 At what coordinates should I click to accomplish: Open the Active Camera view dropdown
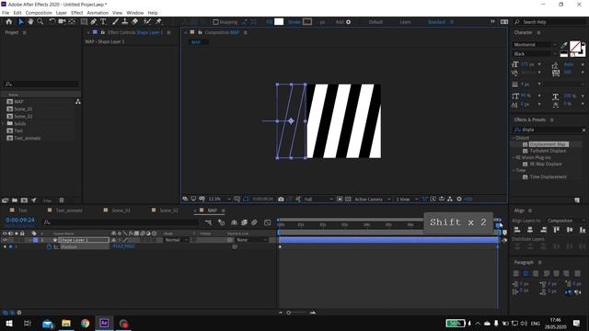[x=373, y=200]
